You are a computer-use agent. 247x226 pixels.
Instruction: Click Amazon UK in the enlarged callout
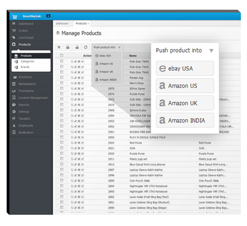click(185, 103)
